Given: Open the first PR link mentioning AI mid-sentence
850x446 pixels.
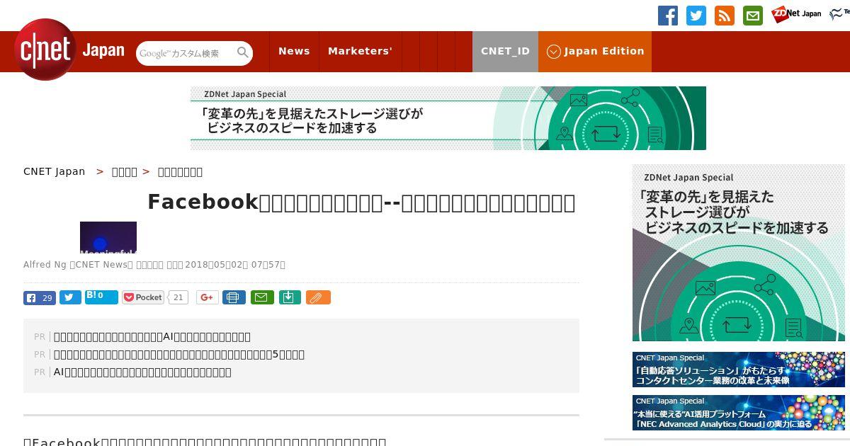Looking at the screenshot, I should pos(152,337).
